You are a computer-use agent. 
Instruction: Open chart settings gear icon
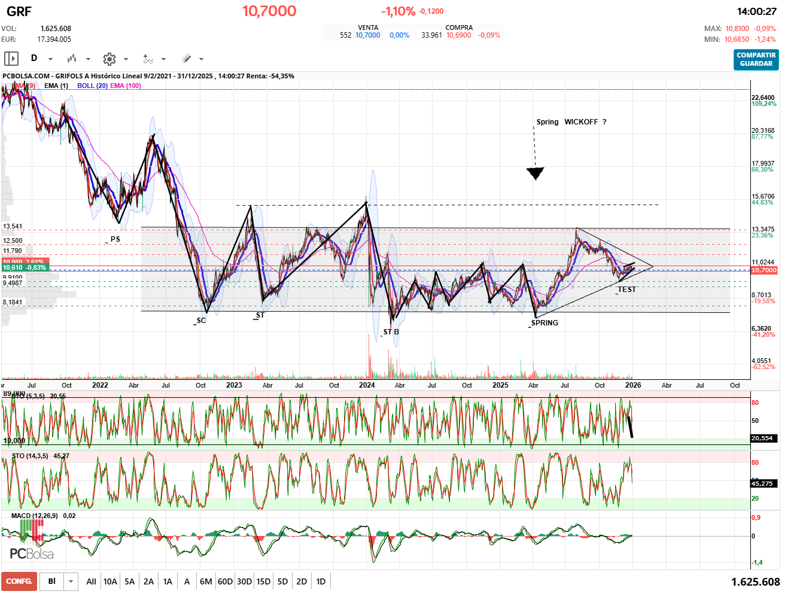109,59
